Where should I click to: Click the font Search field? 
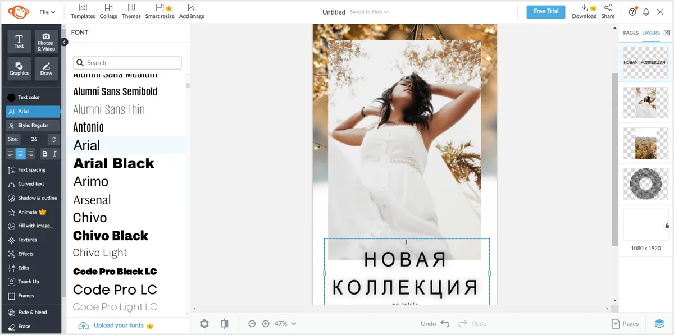[x=127, y=63]
